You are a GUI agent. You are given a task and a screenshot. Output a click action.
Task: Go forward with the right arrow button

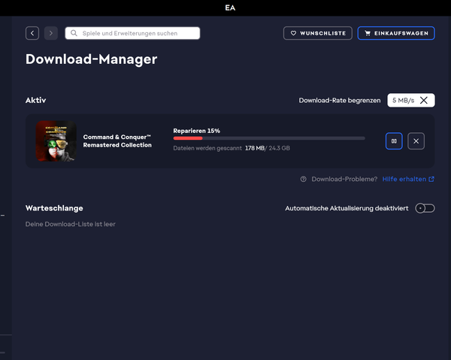pyautogui.click(x=51, y=33)
